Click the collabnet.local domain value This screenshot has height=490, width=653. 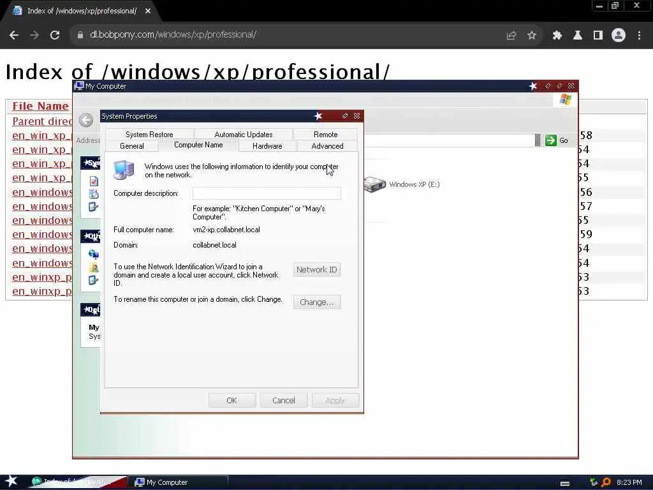214,245
